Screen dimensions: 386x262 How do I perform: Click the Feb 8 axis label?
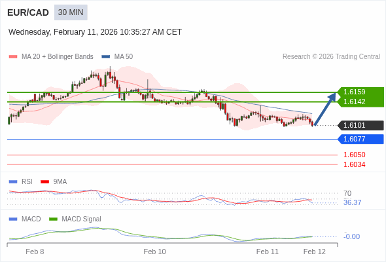pos(35,252)
